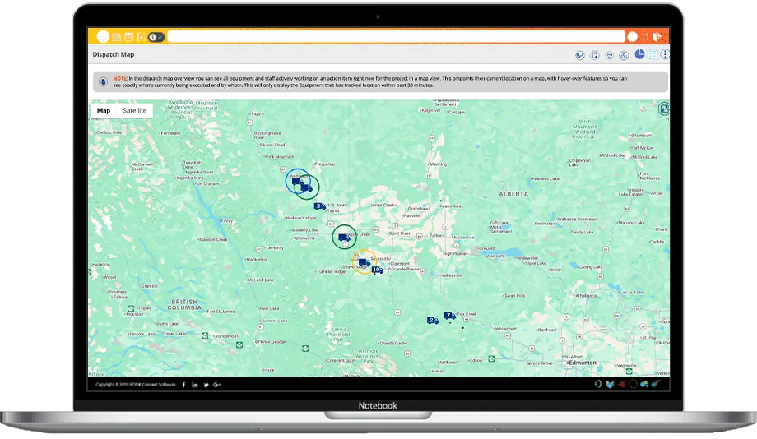Open the list view icon in toolbar

[x=653, y=55]
